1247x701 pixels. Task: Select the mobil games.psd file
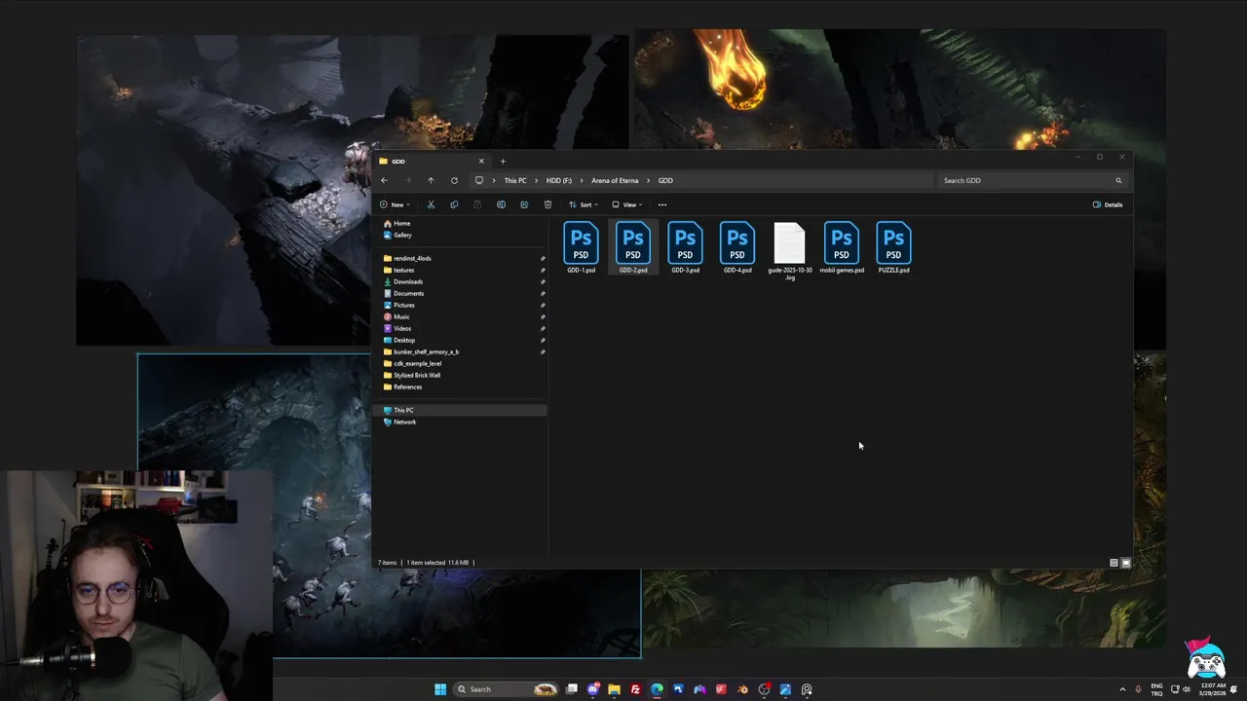pos(842,248)
